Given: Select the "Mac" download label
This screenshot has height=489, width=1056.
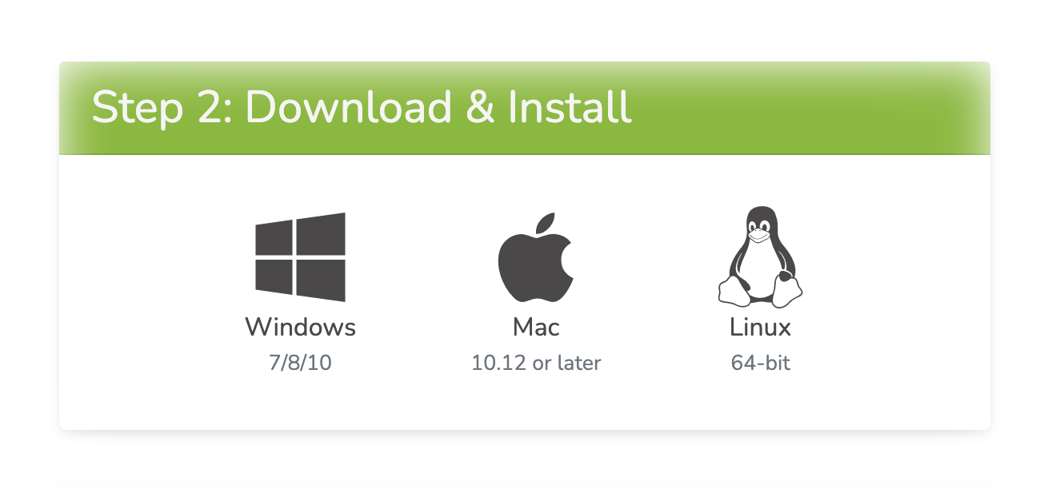Looking at the screenshot, I should pyautogui.click(x=536, y=327).
